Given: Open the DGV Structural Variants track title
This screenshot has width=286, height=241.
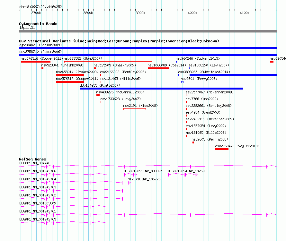Looking at the screenshot, I should (119, 41).
